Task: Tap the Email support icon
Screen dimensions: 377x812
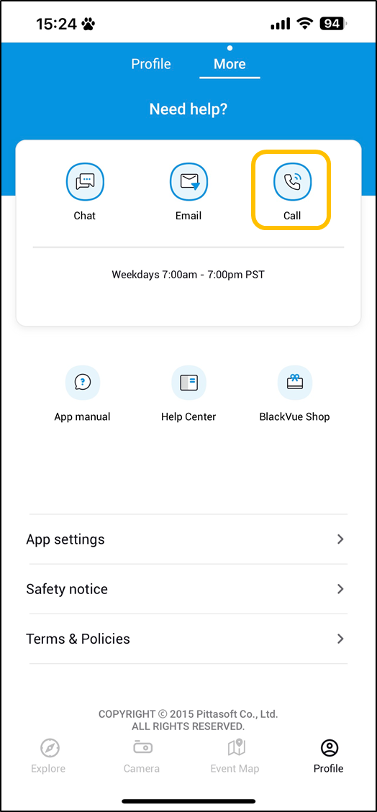Action: coord(188,181)
